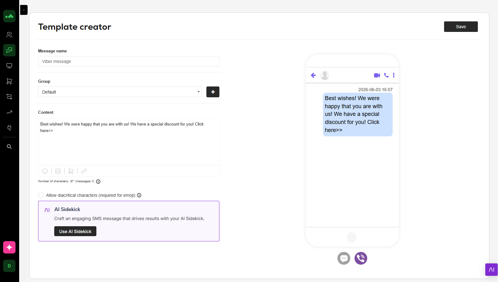This screenshot has width=498, height=282.
Task: Click the Template creator heading
Action: [75, 27]
